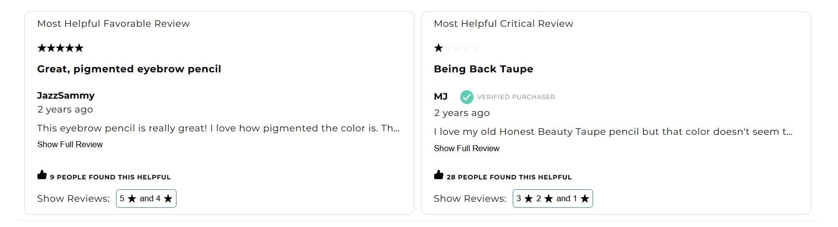The height and width of the screenshot is (227, 838).
Task: Click the truncated eyebrow pencil review text
Action: pyautogui.click(x=218, y=128)
